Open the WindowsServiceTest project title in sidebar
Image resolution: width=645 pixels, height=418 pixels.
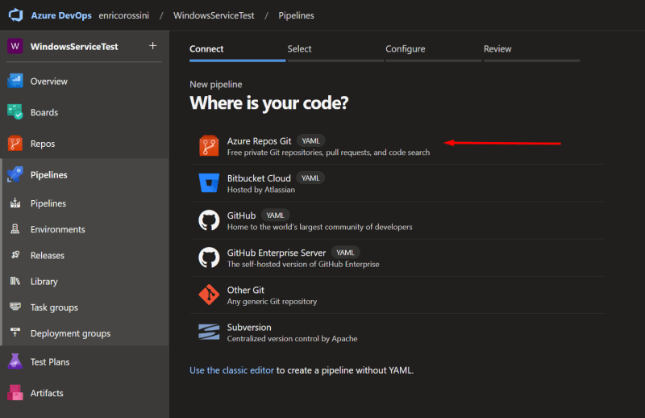tap(74, 47)
